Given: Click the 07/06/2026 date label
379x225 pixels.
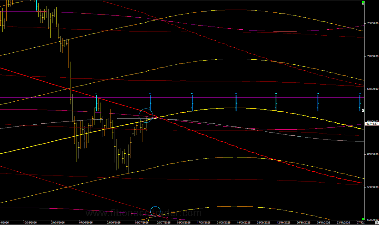Looking at the screenshot, I should [x=86, y=223].
